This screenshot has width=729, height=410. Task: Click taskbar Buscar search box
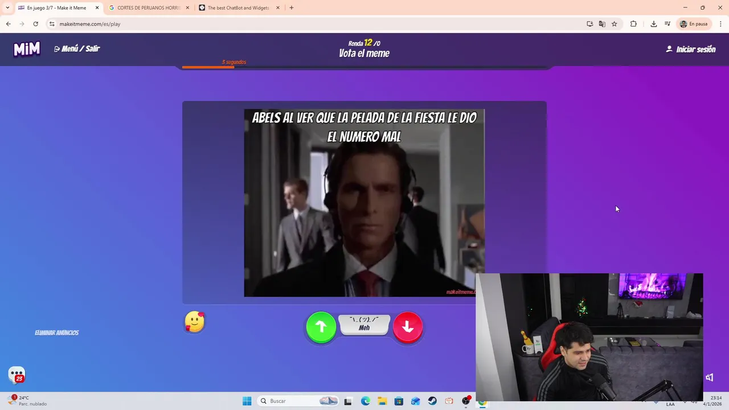298,401
